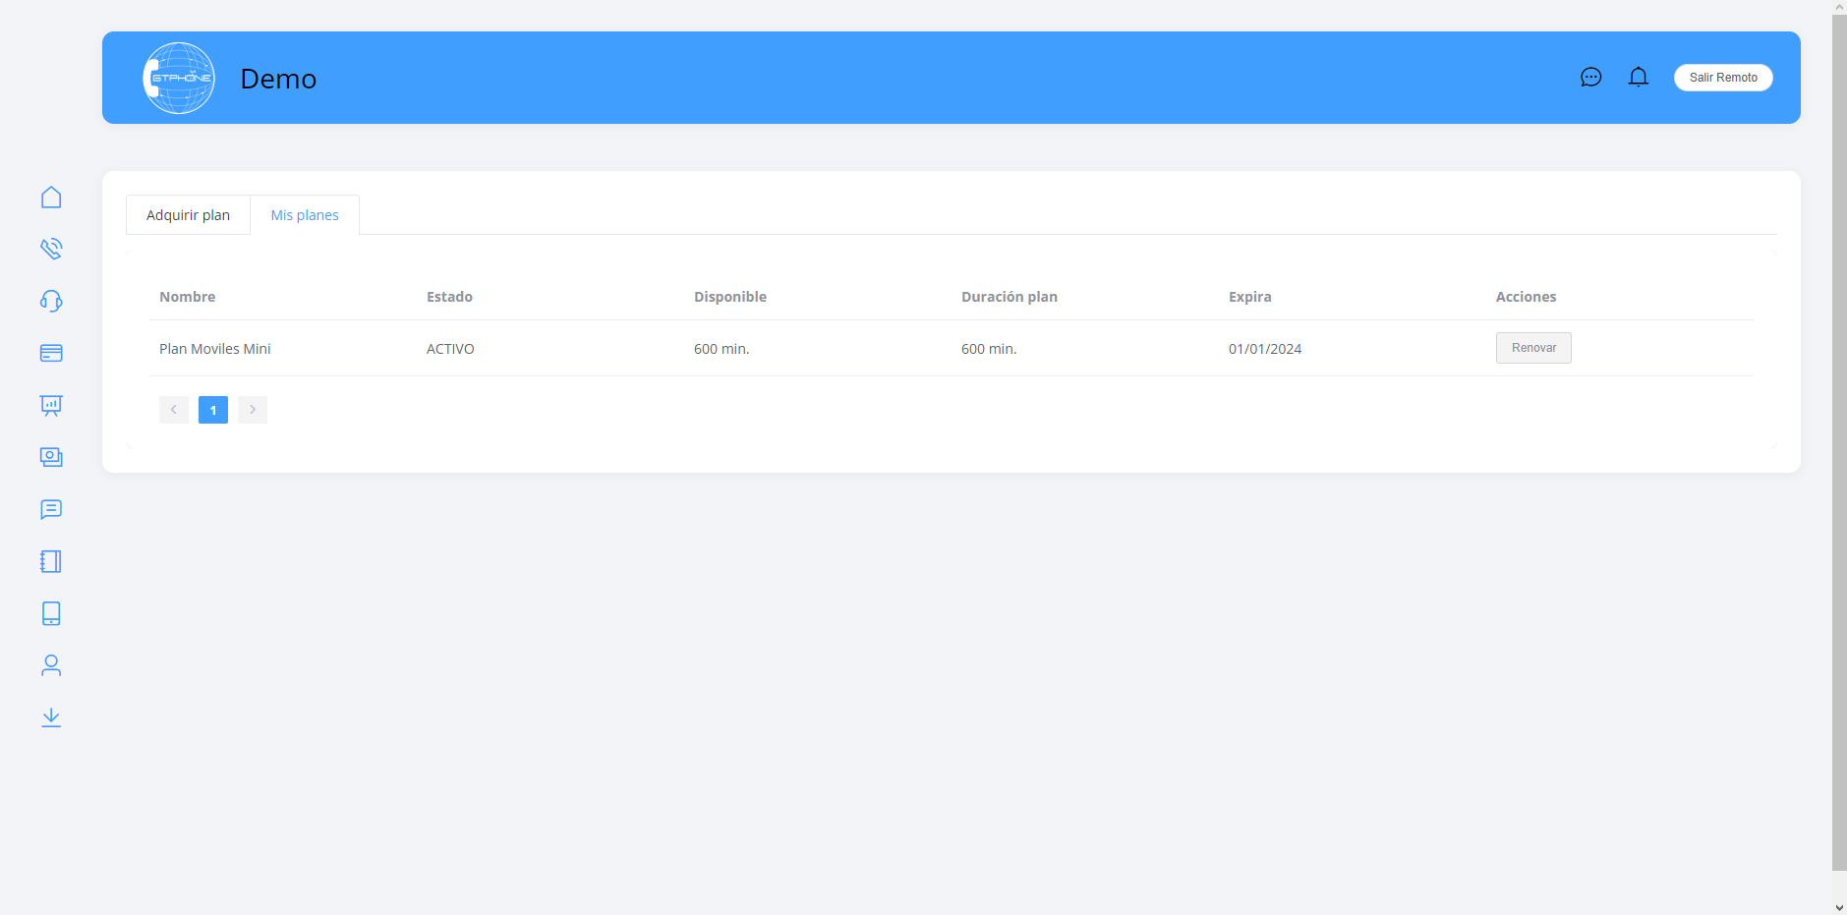Select the credit card sidebar icon

point(51,353)
